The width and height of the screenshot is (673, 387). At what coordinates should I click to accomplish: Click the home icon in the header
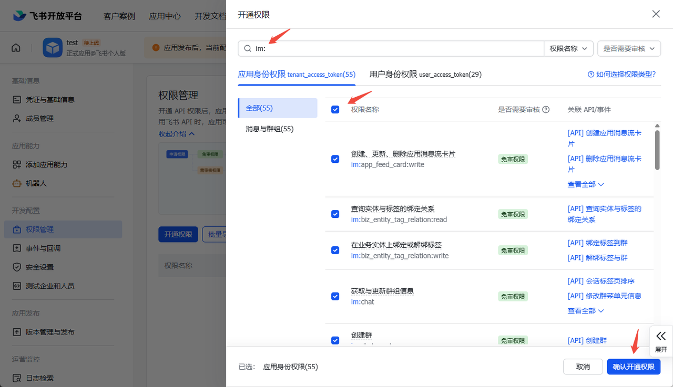coord(16,48)
